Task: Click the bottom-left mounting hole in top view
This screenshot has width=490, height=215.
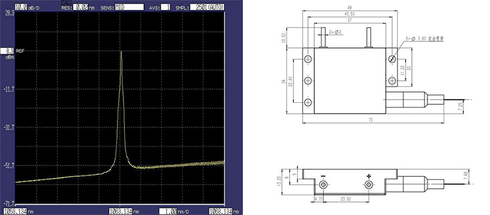Action: click(x=308, y=102)
